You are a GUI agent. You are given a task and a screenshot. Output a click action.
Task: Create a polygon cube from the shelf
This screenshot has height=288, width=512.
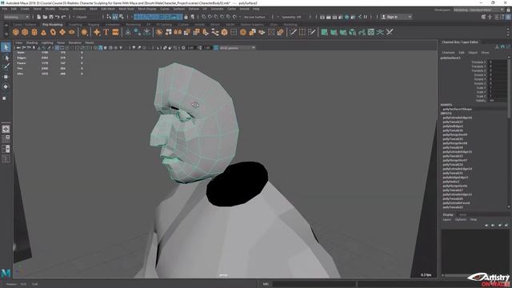pos(25,32)
